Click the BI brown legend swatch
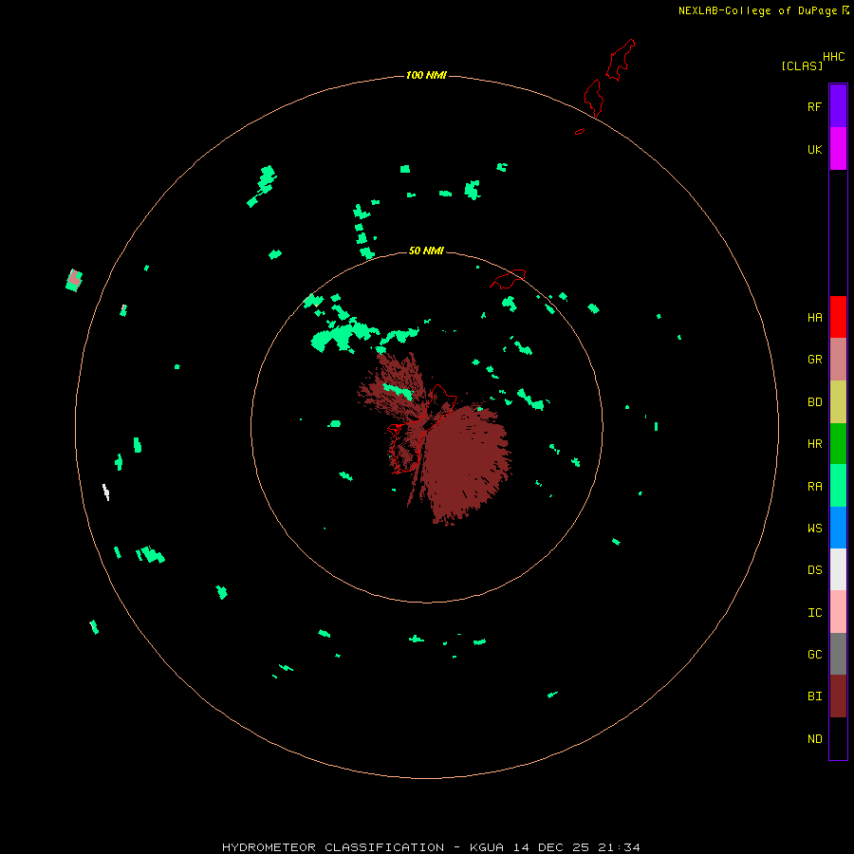 tap(838, 696)
